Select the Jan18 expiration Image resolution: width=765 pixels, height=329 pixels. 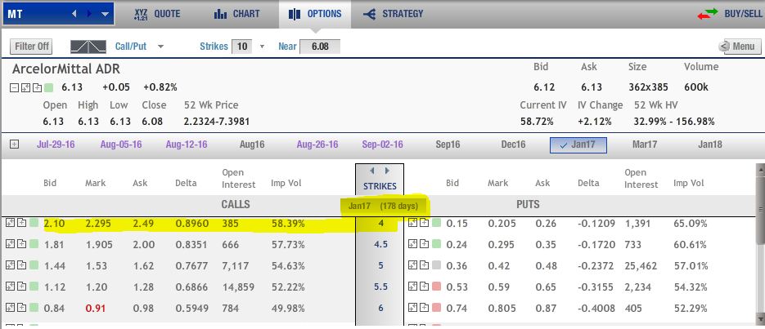[710, 144]
